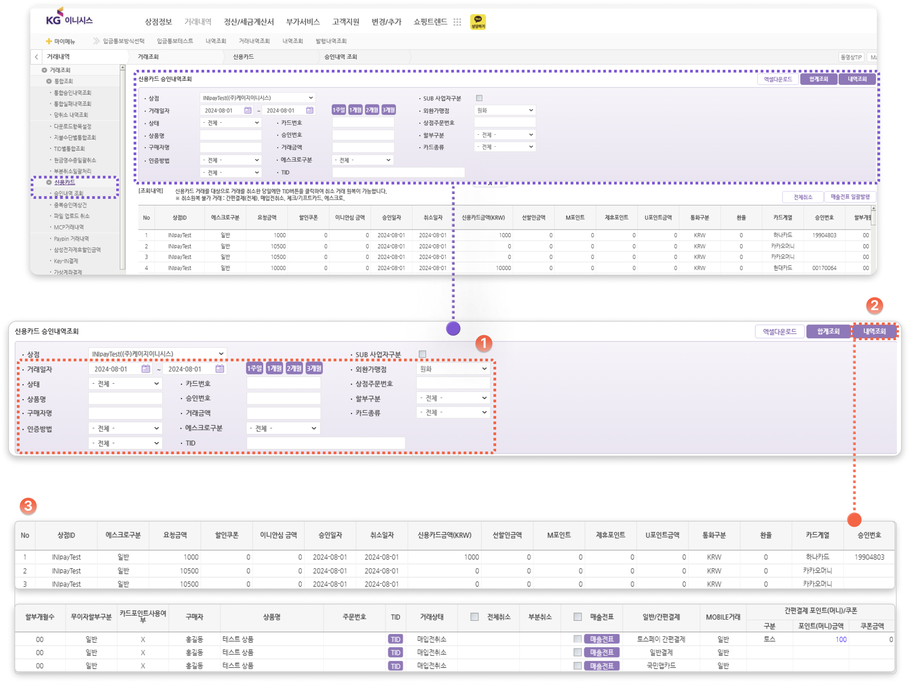Viewport: 910px width, 683px height.
Task: Open start date calendar in enlarged form
Action: tap(146, 369)
